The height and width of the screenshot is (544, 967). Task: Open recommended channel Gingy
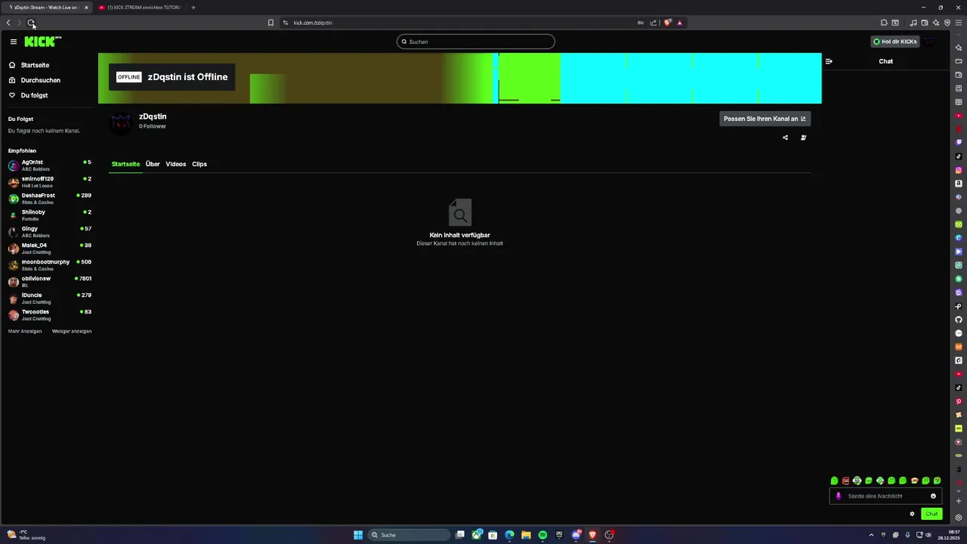tap(49, 232)
